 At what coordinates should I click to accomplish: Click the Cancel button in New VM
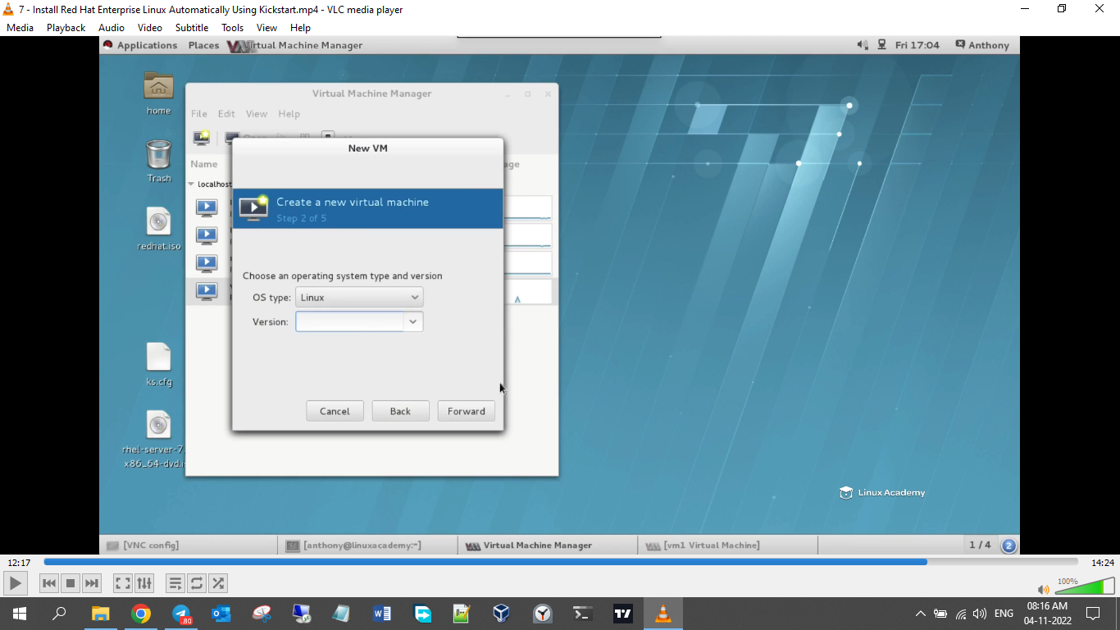(x=335, y=411)
